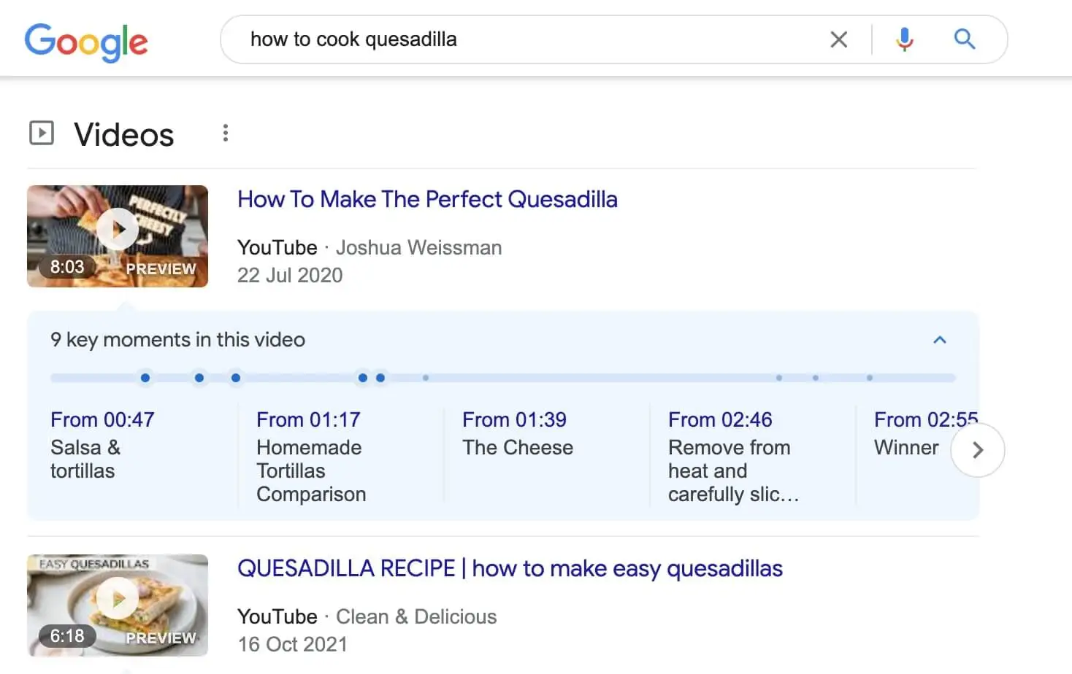Open QUESADILLA RECIPE easy quesadillas link
The image size is (1072, 674).
pos(510,568)
